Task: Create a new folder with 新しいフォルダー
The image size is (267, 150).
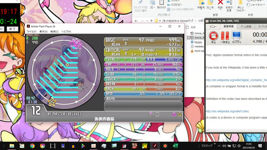Action: point(241,6)
